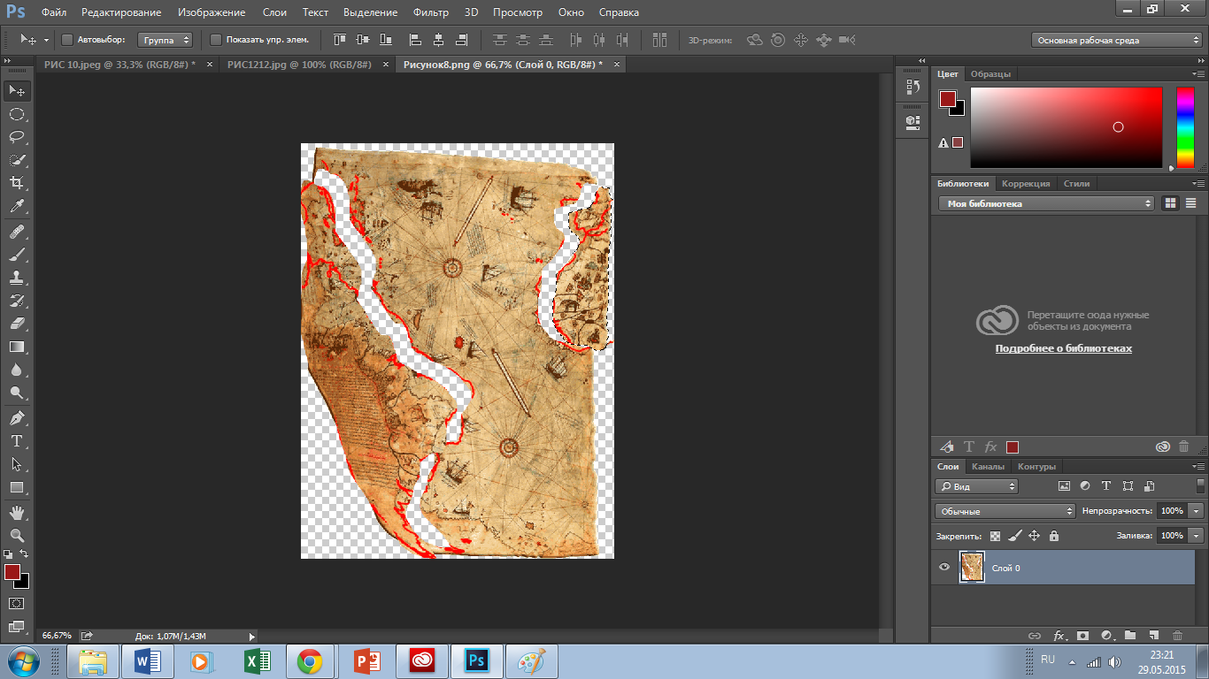Add a layer mask to Слой 0

click(x=1082, y=636)
